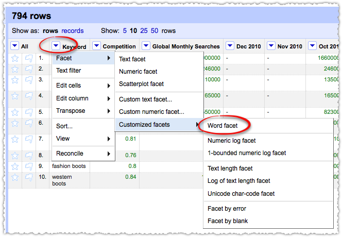The height and width of the screenshot is (237, 342).
Task: Star row 9
Action: click(15, 166)
